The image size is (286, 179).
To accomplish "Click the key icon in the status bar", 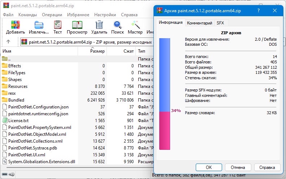I will [x=12, y=174].
